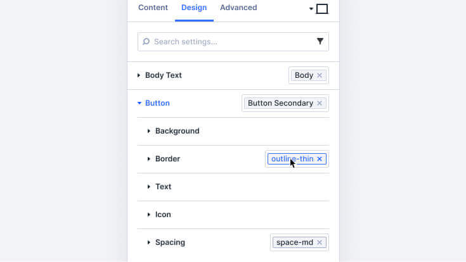Remove the Body preset tag

tap(320, 75)
